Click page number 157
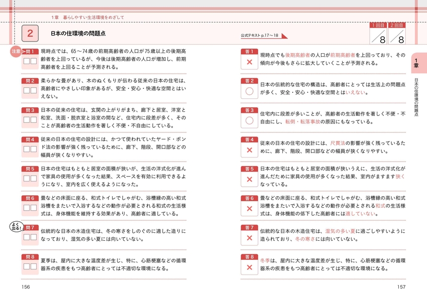The image size is (427, 302). [401, 287]
